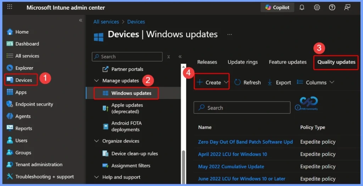Screen dimensions: 363x186
Task: Open April 2022 LCU for Windows 10
Action: [x=233, y=154]
